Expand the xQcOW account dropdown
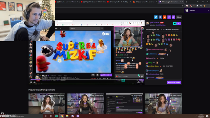This screenshot has height=118, width=210. pos(208,10)
